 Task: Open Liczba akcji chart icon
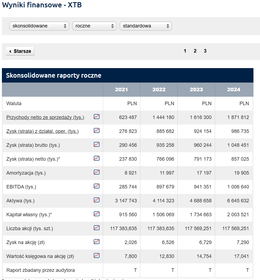tap(96, 228)
